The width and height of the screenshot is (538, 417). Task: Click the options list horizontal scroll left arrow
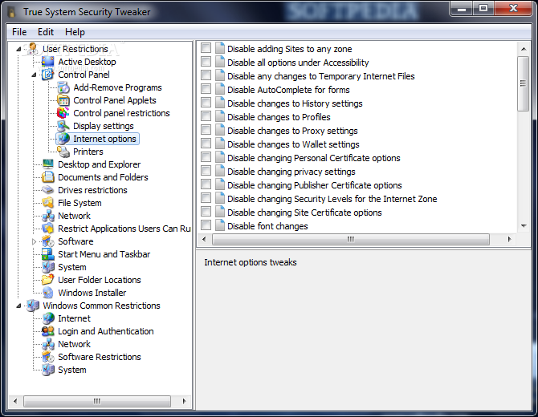coord(204,239)
